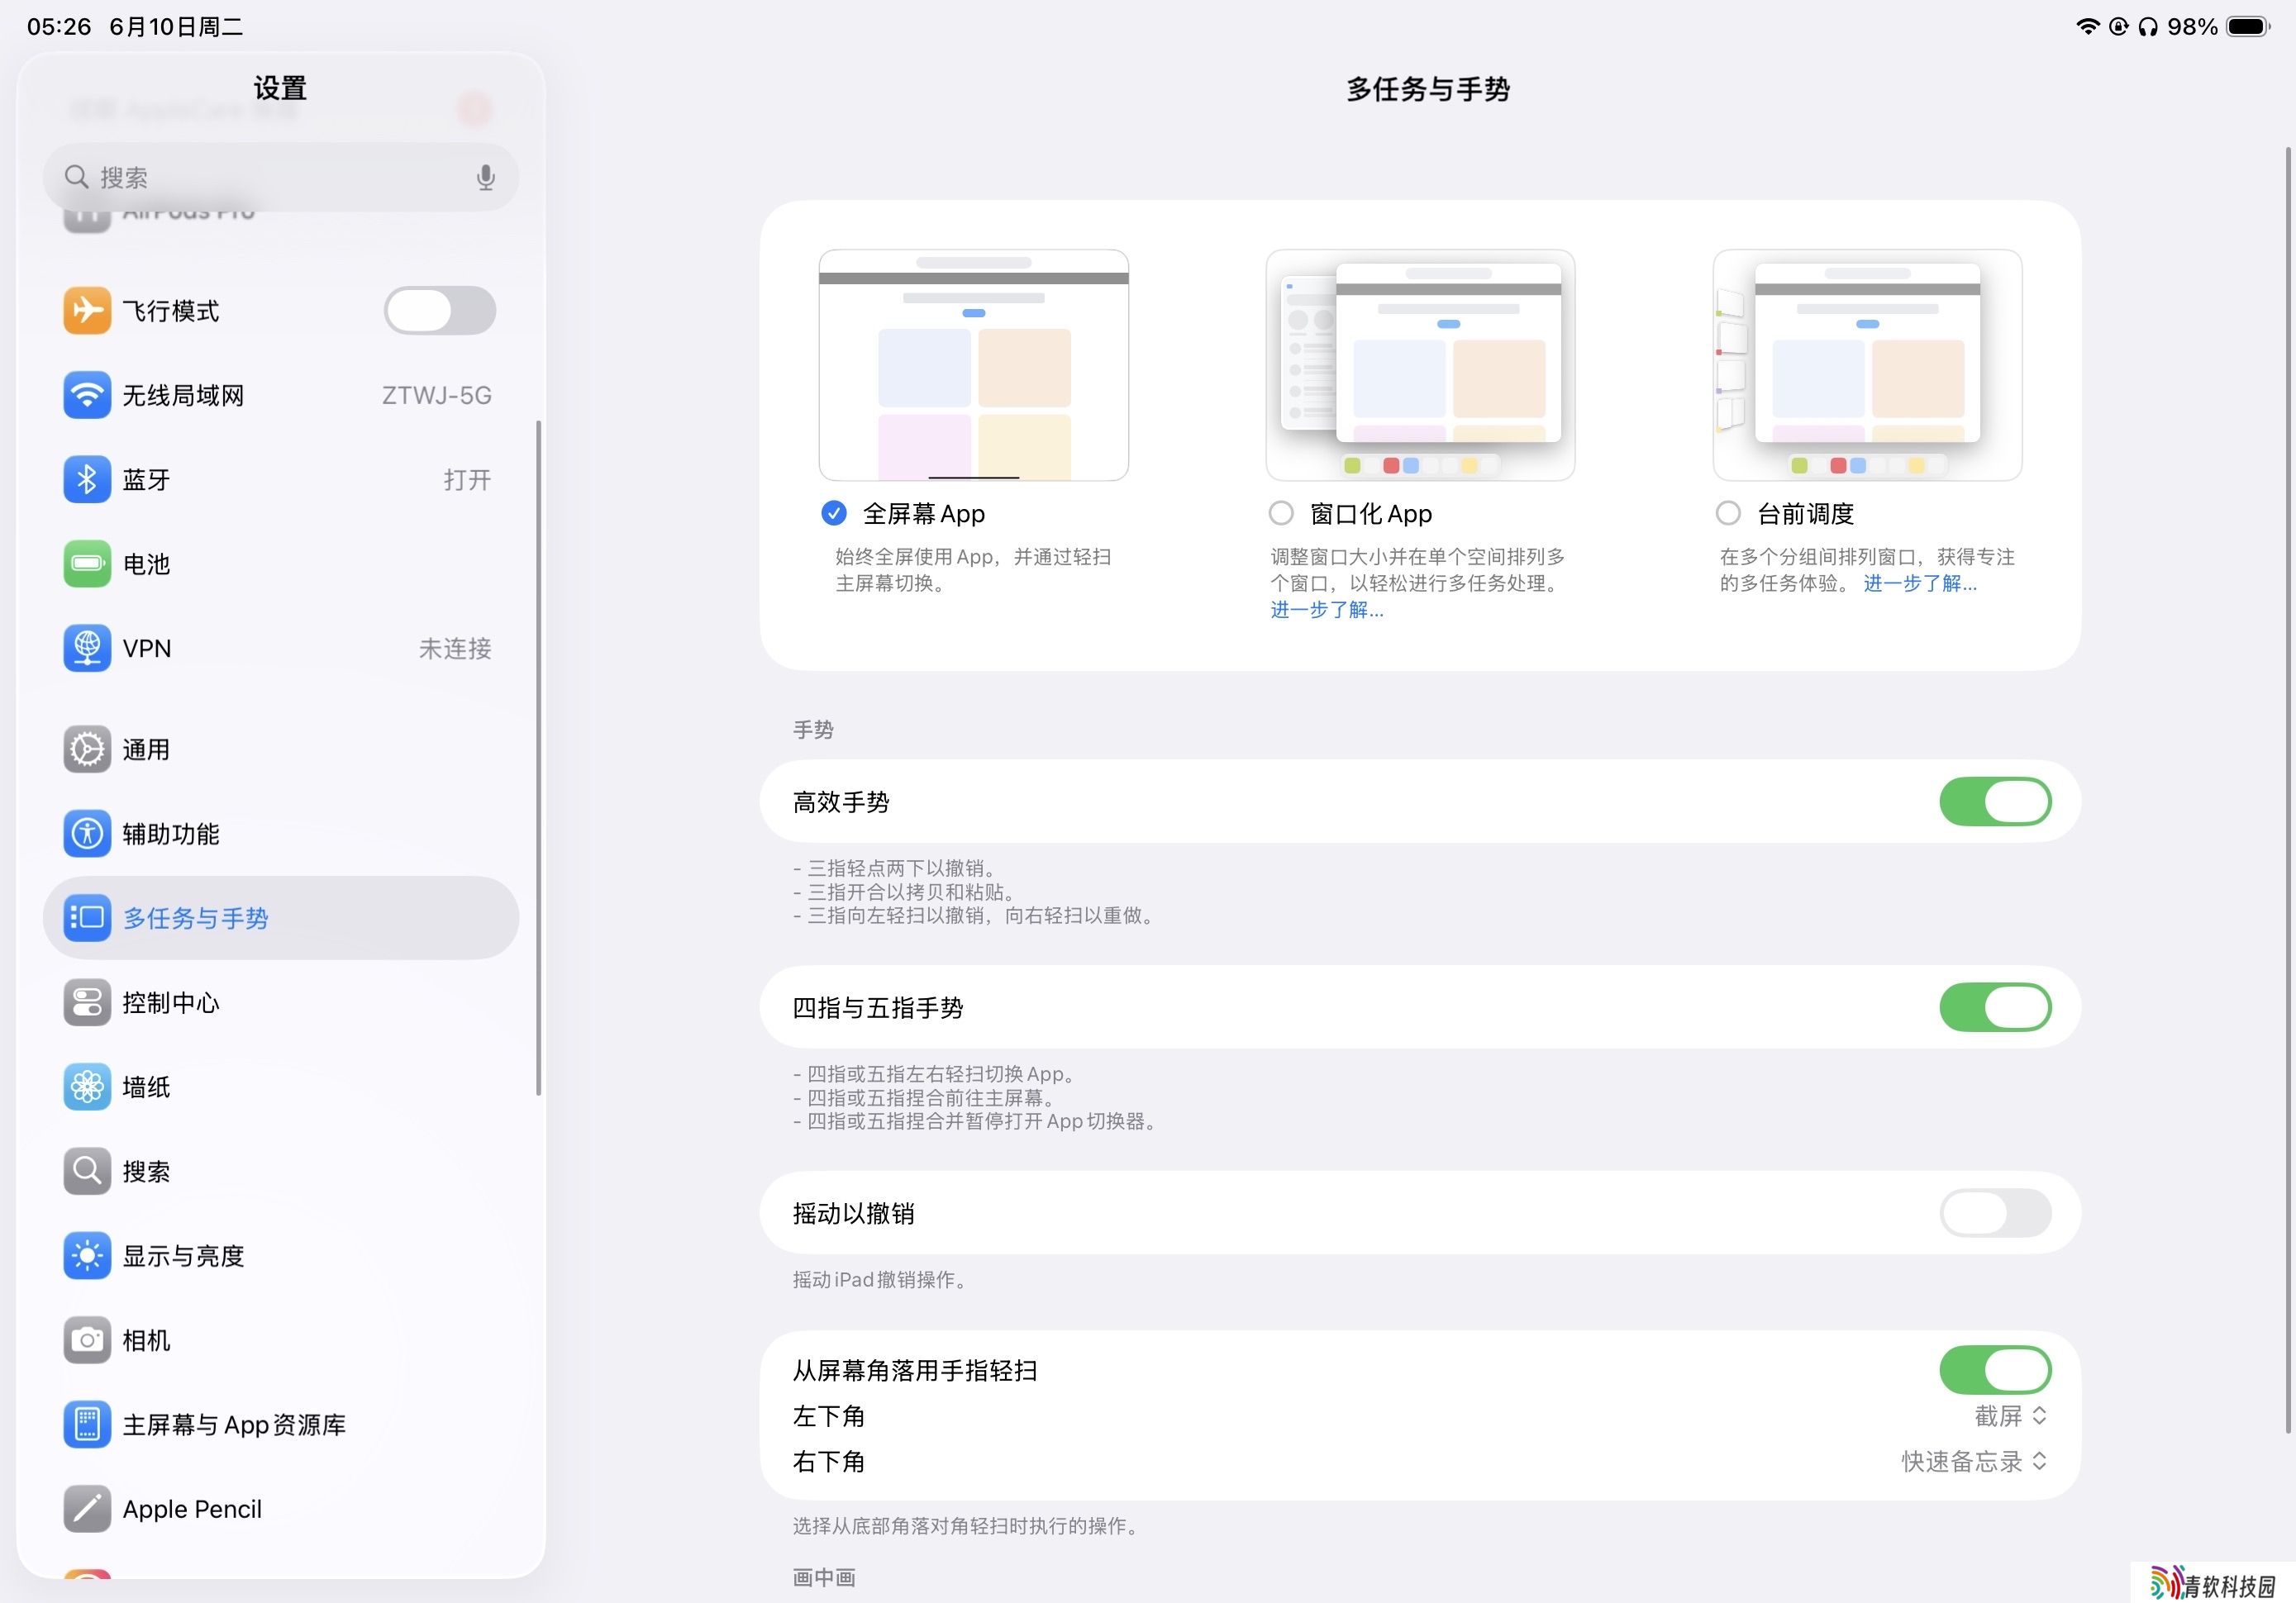This screenshot has width=2296, height=1603.
Task: Open the Battery (电池) settings icon
Action: [x=87, y=563]
